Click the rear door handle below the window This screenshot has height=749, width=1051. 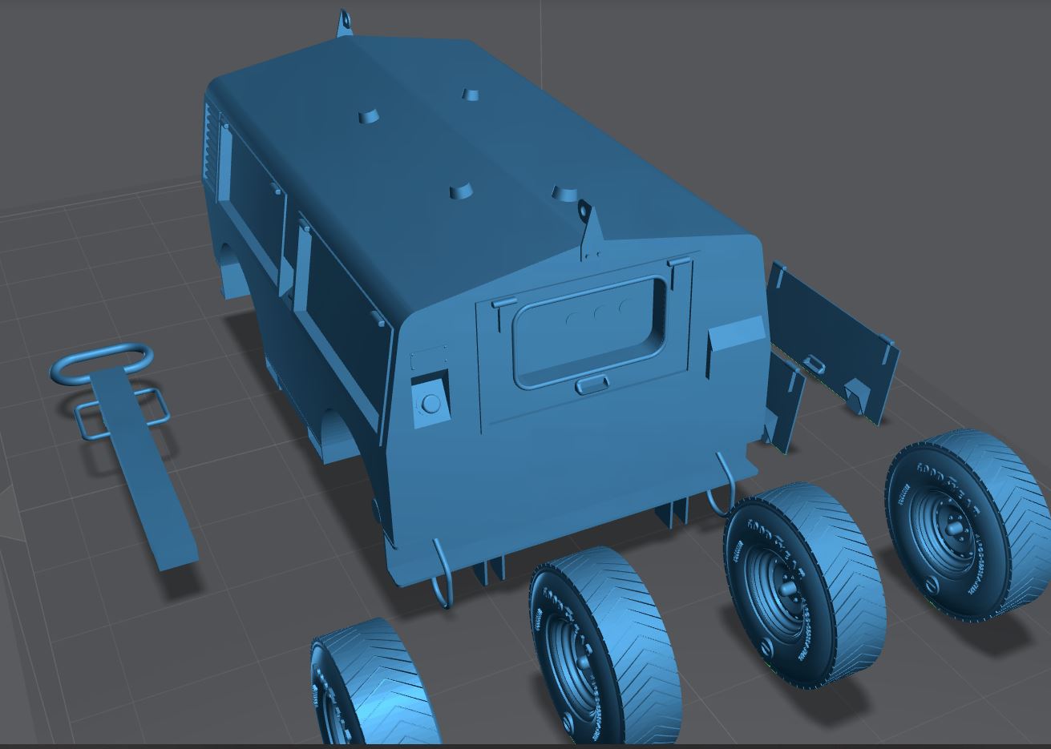[x=592, y=385]
